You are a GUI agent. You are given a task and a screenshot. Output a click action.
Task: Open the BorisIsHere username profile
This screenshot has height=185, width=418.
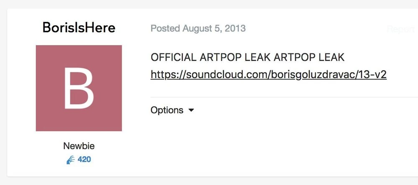[79, 28]
